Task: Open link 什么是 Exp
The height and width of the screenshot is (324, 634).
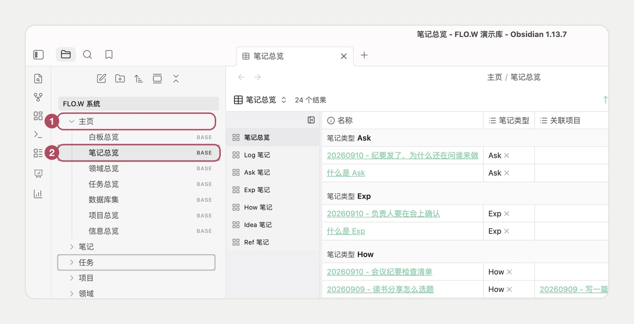Action: tap(346, 231)
